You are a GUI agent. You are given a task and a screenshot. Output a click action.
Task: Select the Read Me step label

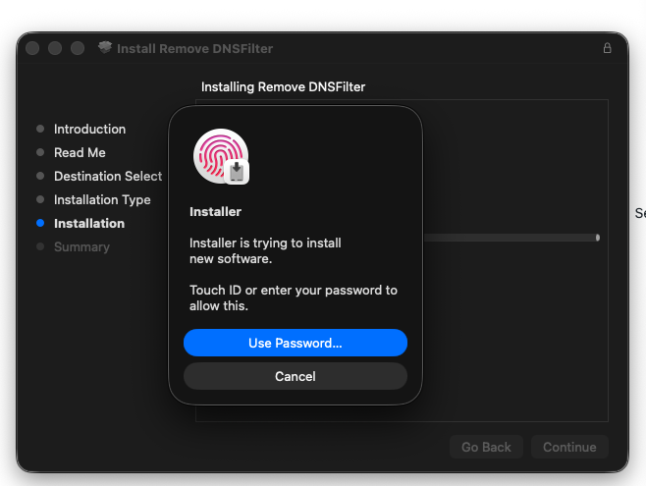[x=80, y=153]
